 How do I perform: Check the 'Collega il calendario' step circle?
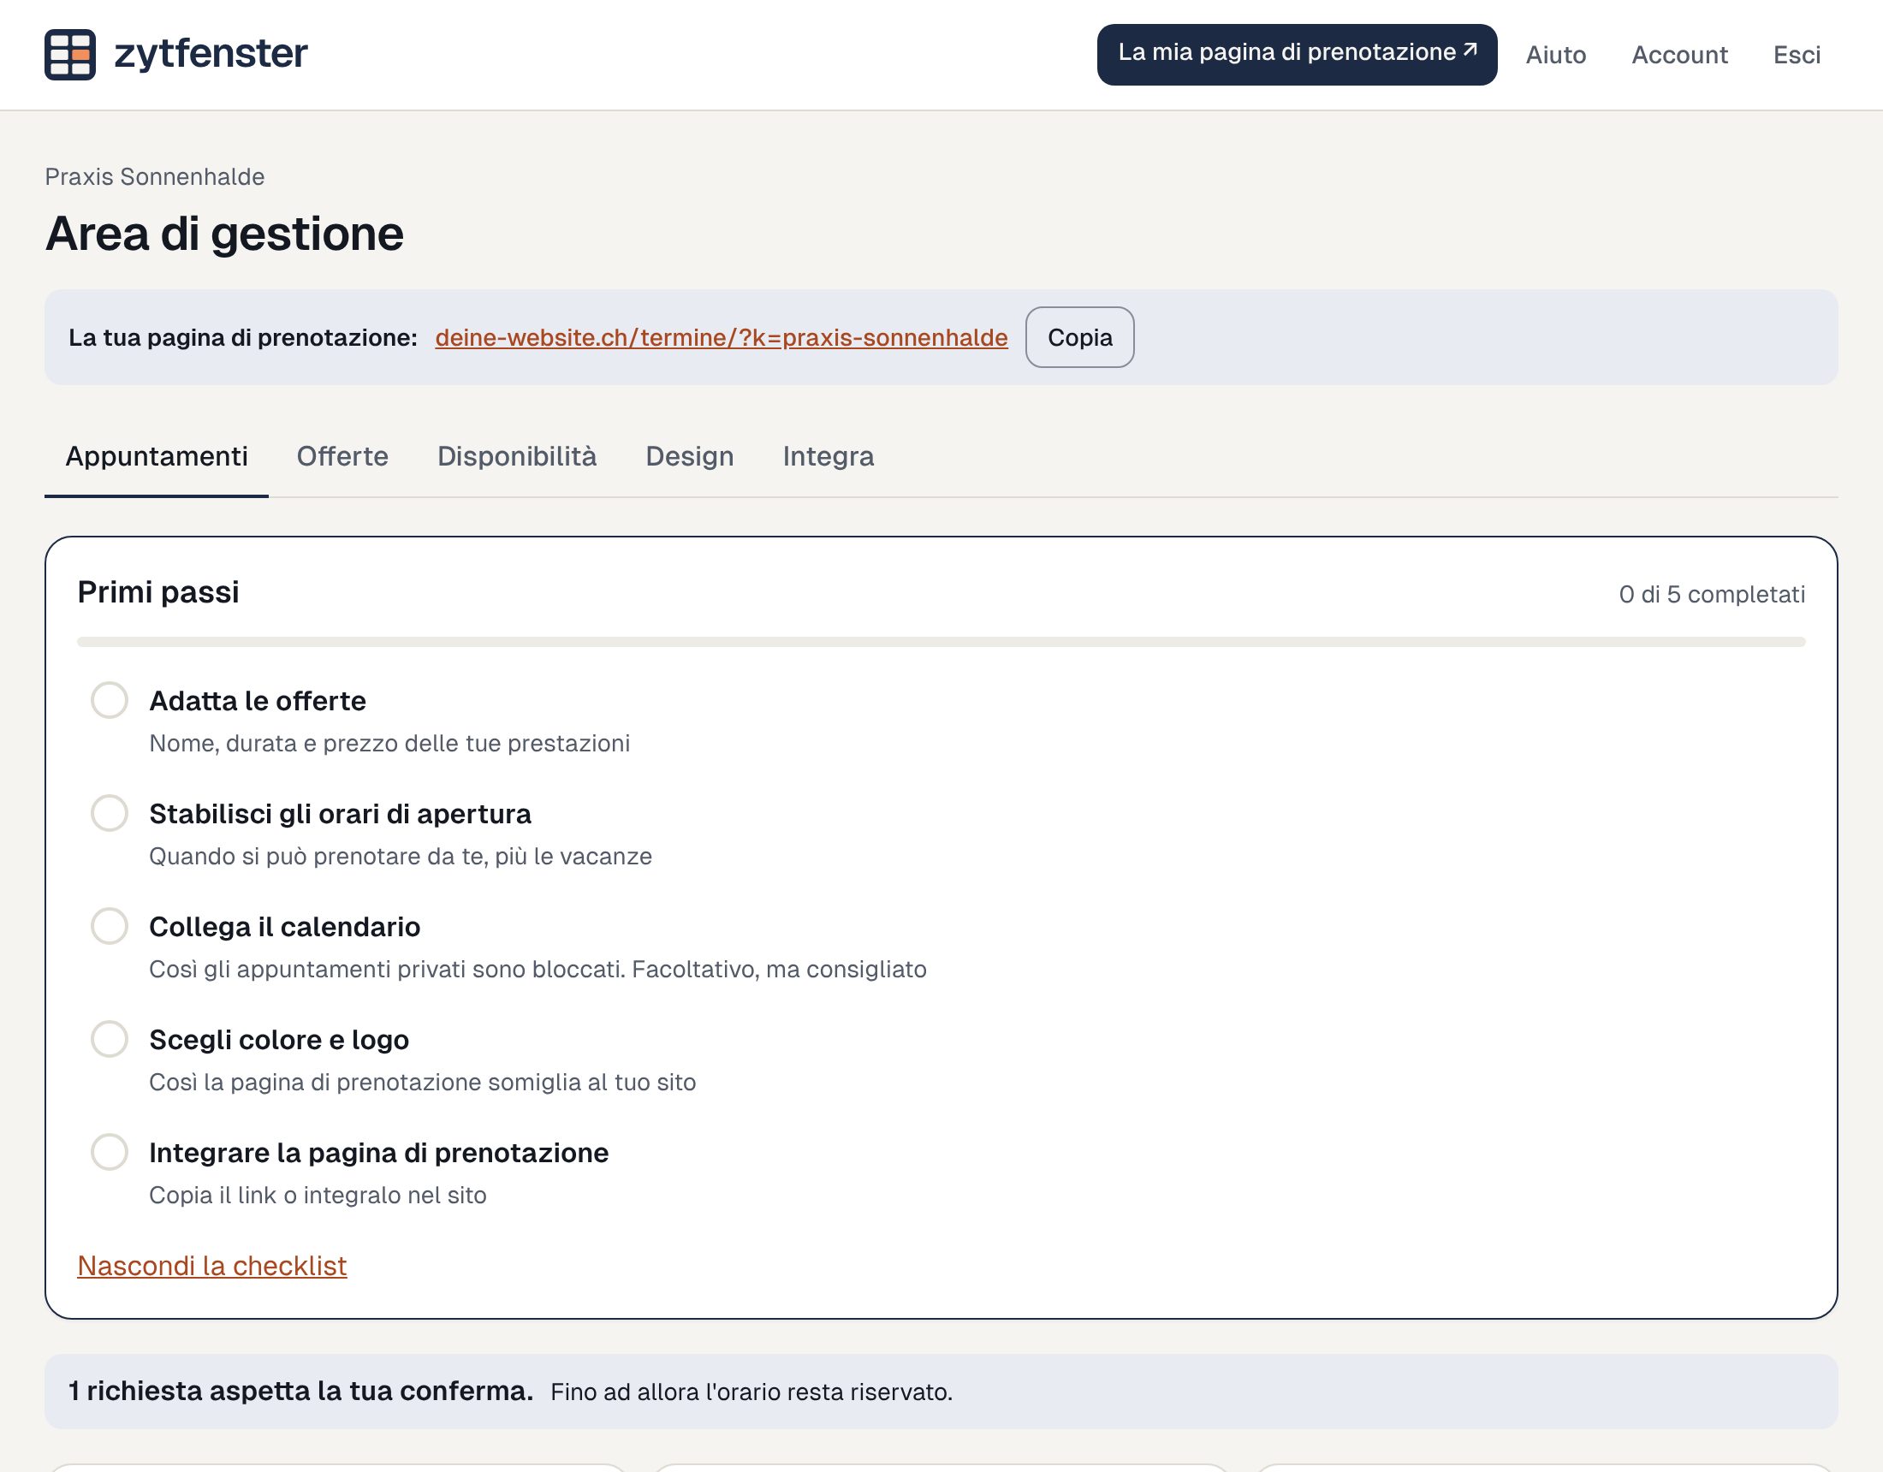pos(110,926)
